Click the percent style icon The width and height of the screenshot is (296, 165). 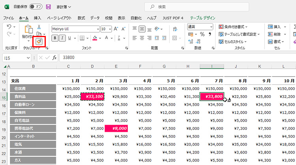(x=202, y=35)
